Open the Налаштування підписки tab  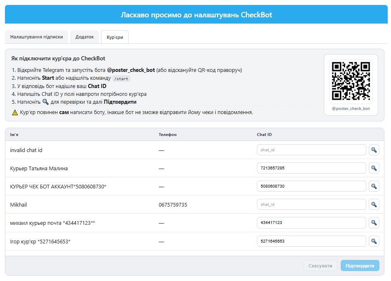(37, 37)
